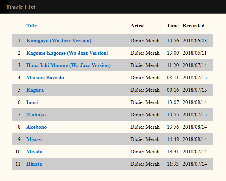Click recorded date 2018/07/14 in Hana Ichi Monme row

(x=195, y=65)
